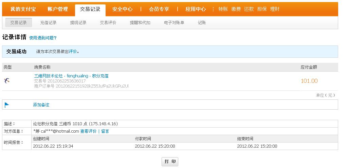Click the 缴费 shortcut link
This screenshot has height=168, width=347.
[236, 9]
